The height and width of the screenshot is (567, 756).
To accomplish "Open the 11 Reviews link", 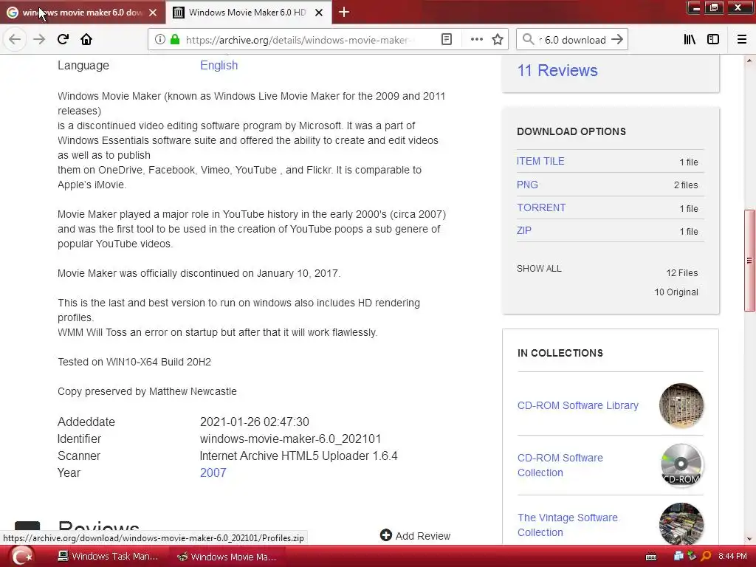I will (x=557, y=70).
